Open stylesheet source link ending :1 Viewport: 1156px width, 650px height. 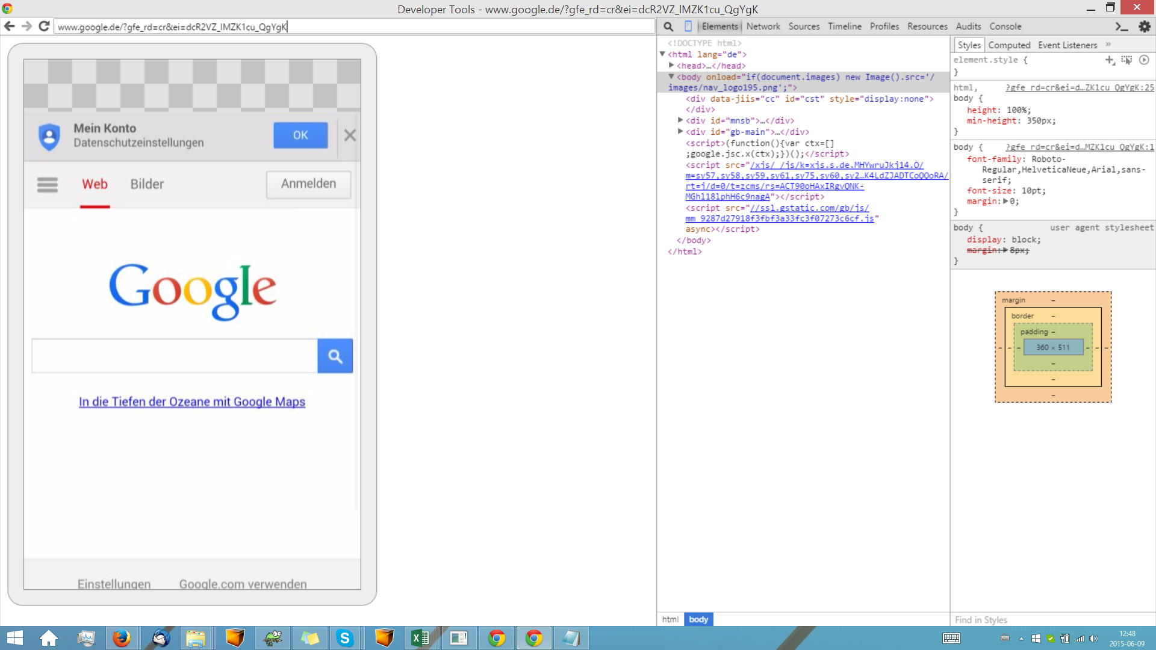point(1080,147)
